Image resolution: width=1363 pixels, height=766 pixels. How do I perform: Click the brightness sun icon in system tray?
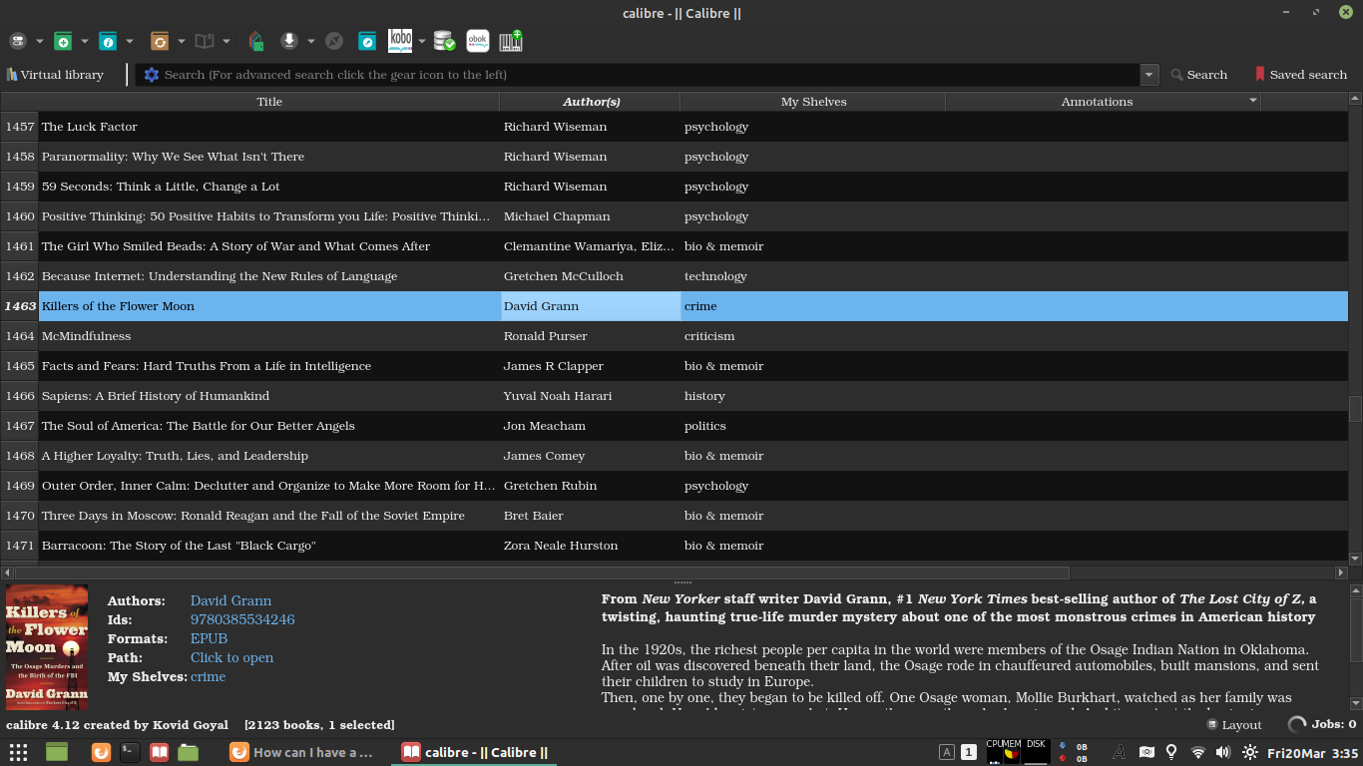pyautogui.click(x=1249, y=752)
